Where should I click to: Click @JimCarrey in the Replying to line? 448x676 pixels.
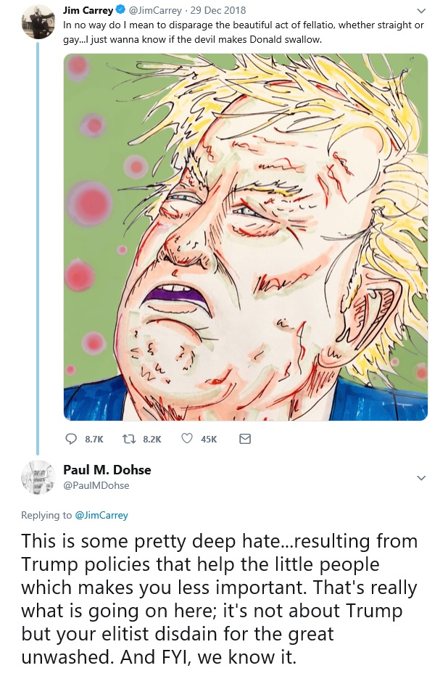[x=101, y=515]
